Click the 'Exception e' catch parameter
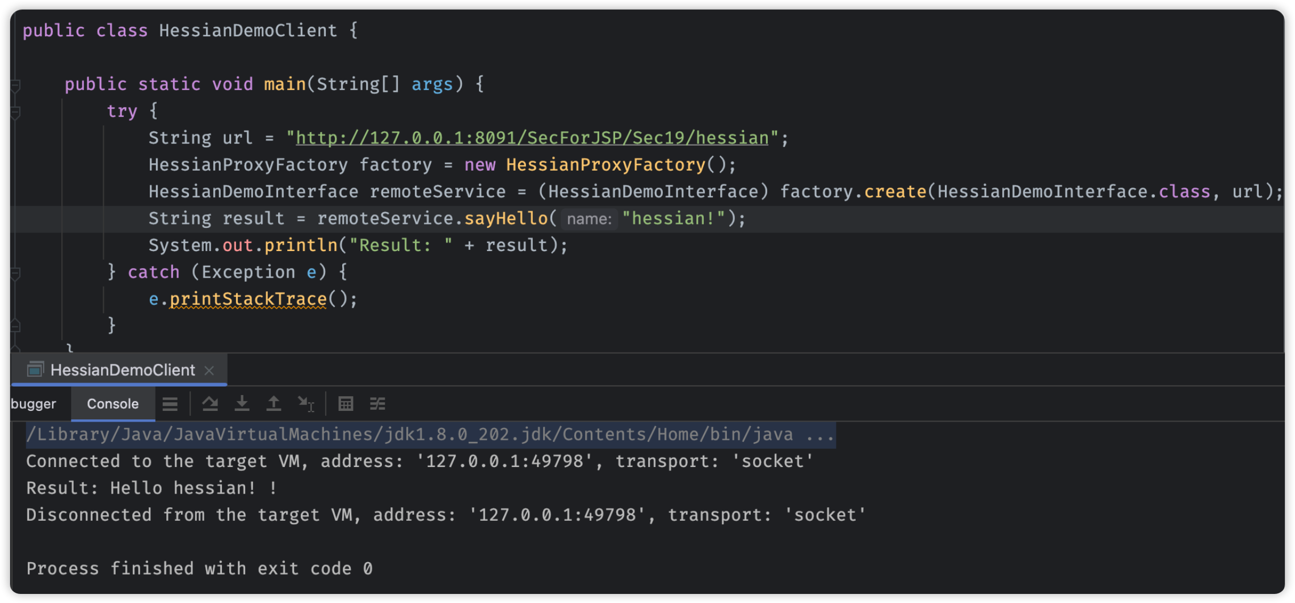1295x603 pixels. pos(258,272)
